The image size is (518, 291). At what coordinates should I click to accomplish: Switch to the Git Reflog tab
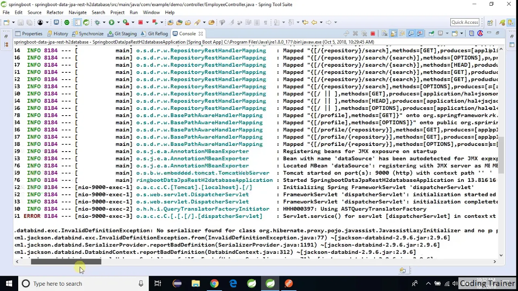(x=155, y=34)
